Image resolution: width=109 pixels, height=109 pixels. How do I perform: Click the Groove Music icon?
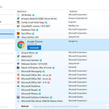click(x=18, y=53)
